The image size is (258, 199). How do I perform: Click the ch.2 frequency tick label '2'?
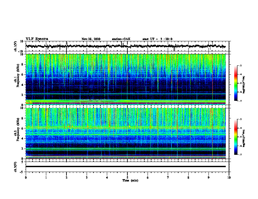22,149
